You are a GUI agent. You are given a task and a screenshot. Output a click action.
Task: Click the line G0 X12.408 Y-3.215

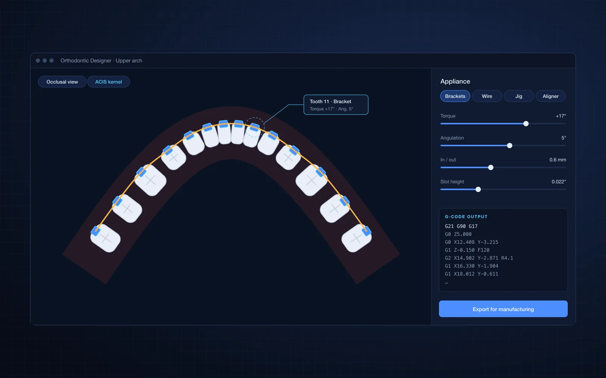pyautogui.click(x=472, y=242)
